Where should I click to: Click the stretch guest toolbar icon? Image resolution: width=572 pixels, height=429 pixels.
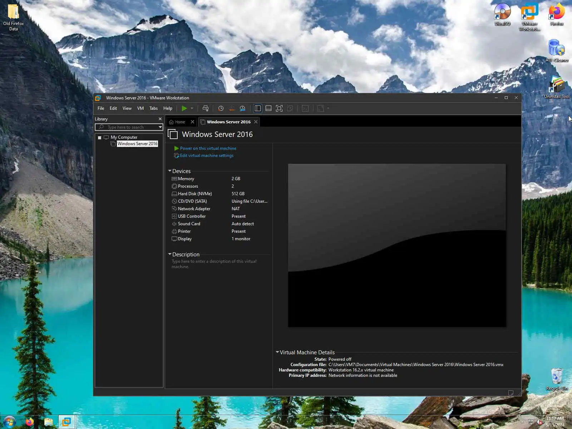pyautogui.click(x=321, y=108)
